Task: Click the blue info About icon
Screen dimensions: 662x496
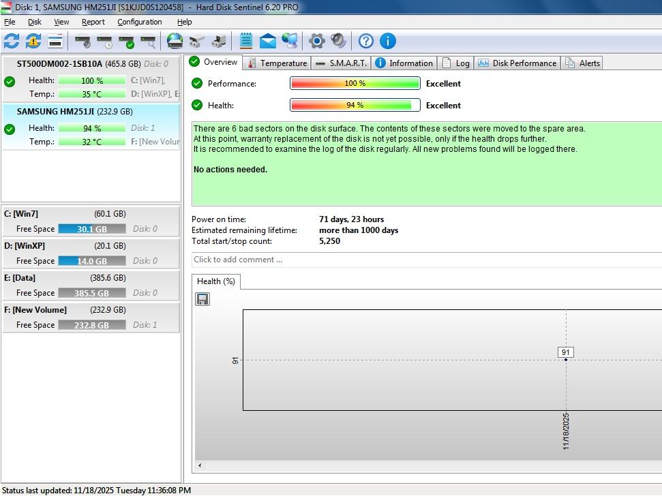Action: click(388, 41)
